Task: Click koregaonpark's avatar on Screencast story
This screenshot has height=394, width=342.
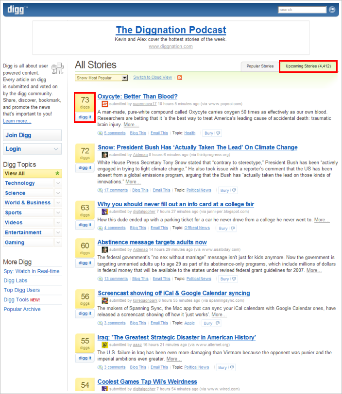Action: coord(104,300)
